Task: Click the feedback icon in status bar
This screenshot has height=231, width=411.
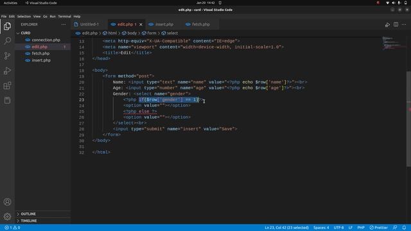Action: (395, 228)
